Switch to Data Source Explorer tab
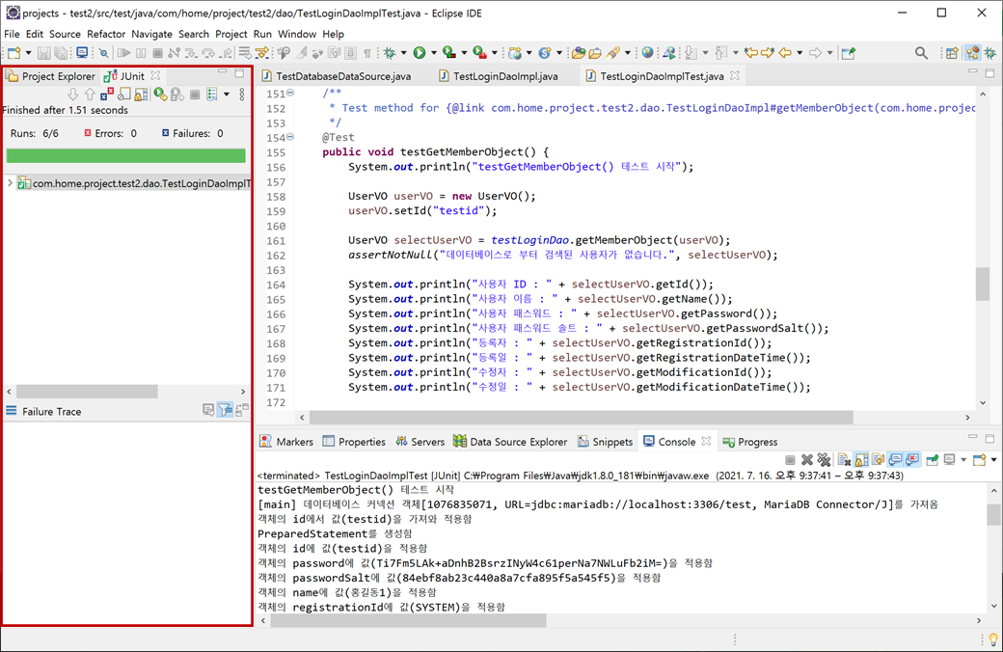1003x652 pixels. click(510, 442)
